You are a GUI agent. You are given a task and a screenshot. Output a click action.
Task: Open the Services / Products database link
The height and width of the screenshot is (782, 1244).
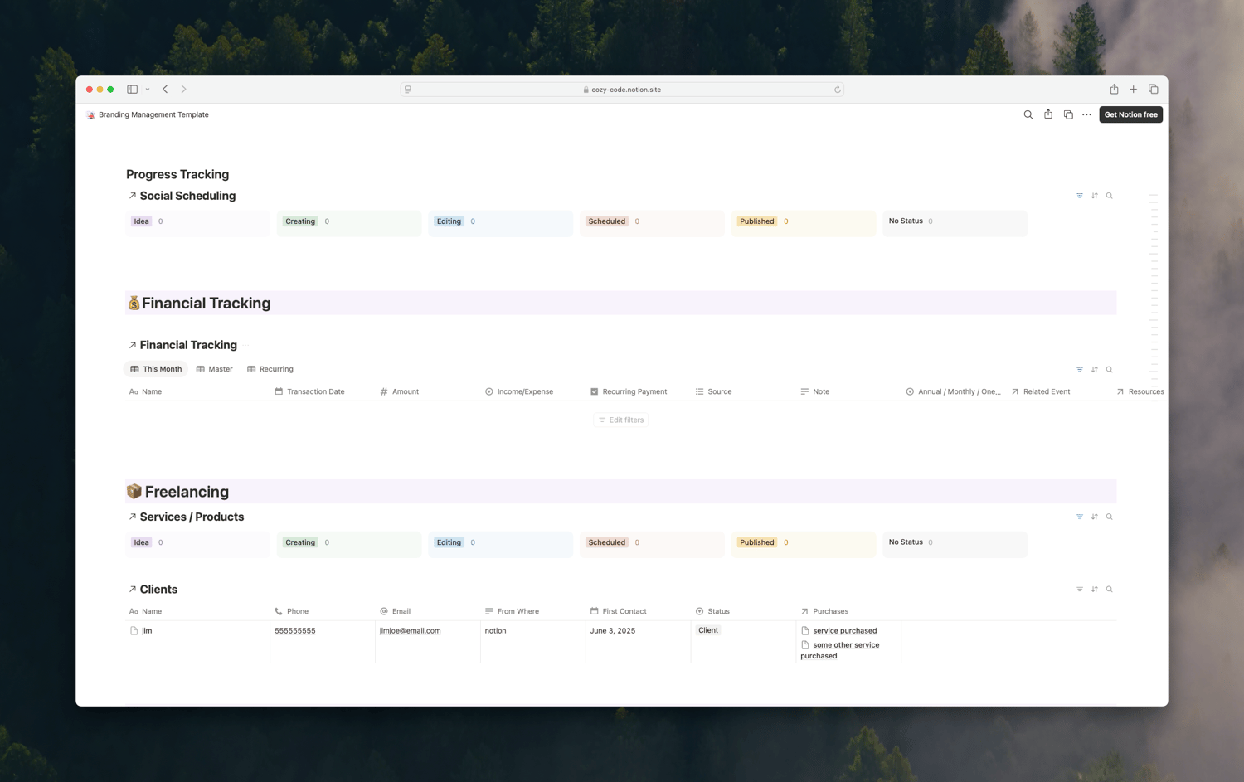tap(186, 517)
